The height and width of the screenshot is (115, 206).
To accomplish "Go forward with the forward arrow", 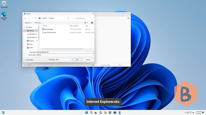I will pyautogui.click(x=29, y=18).
